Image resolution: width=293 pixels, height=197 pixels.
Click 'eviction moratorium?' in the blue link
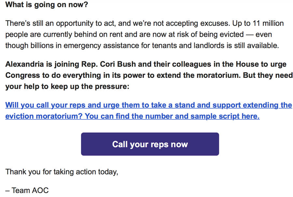coord(44,116)
